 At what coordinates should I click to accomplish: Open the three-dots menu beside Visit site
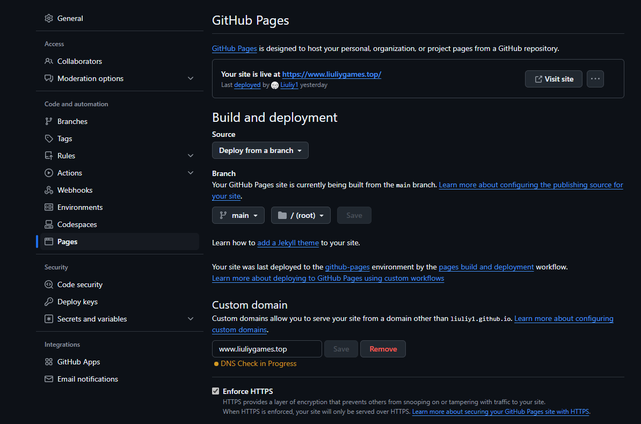tap(595, 79)
